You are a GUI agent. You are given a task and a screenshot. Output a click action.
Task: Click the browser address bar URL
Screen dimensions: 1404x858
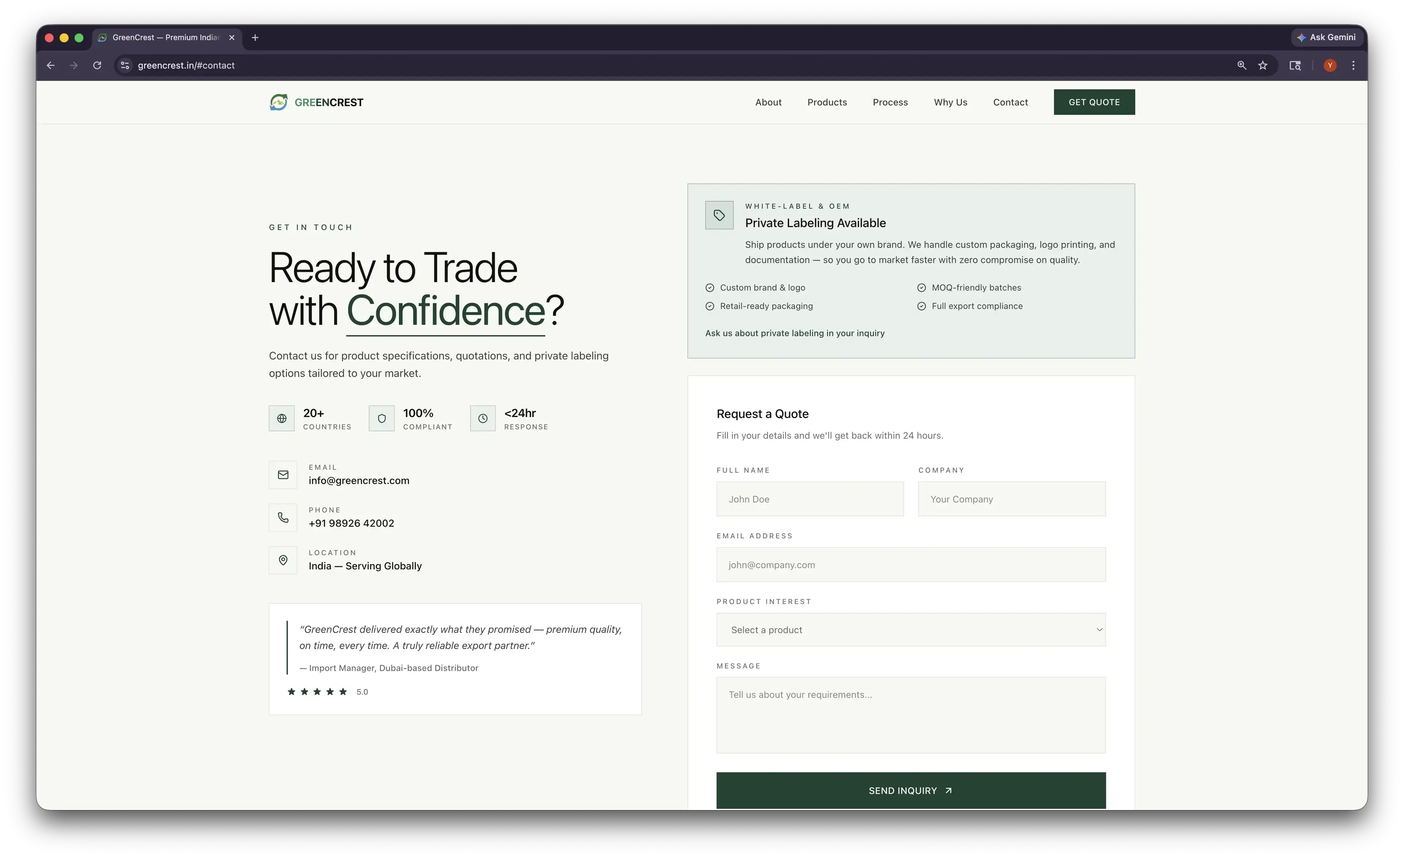(x=186, y=65)
